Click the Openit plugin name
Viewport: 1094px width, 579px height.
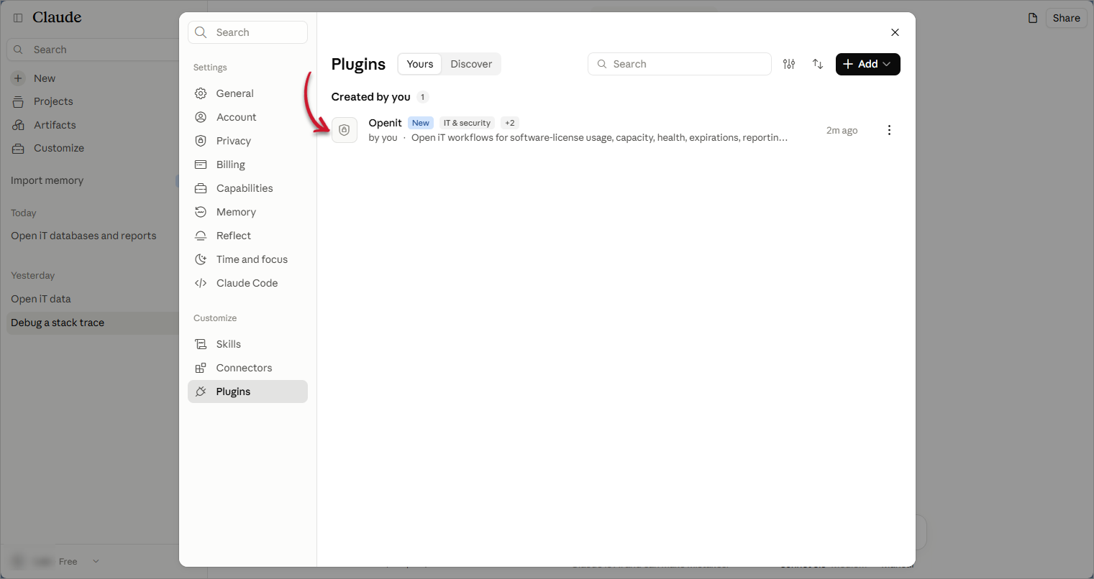(386, 123)
